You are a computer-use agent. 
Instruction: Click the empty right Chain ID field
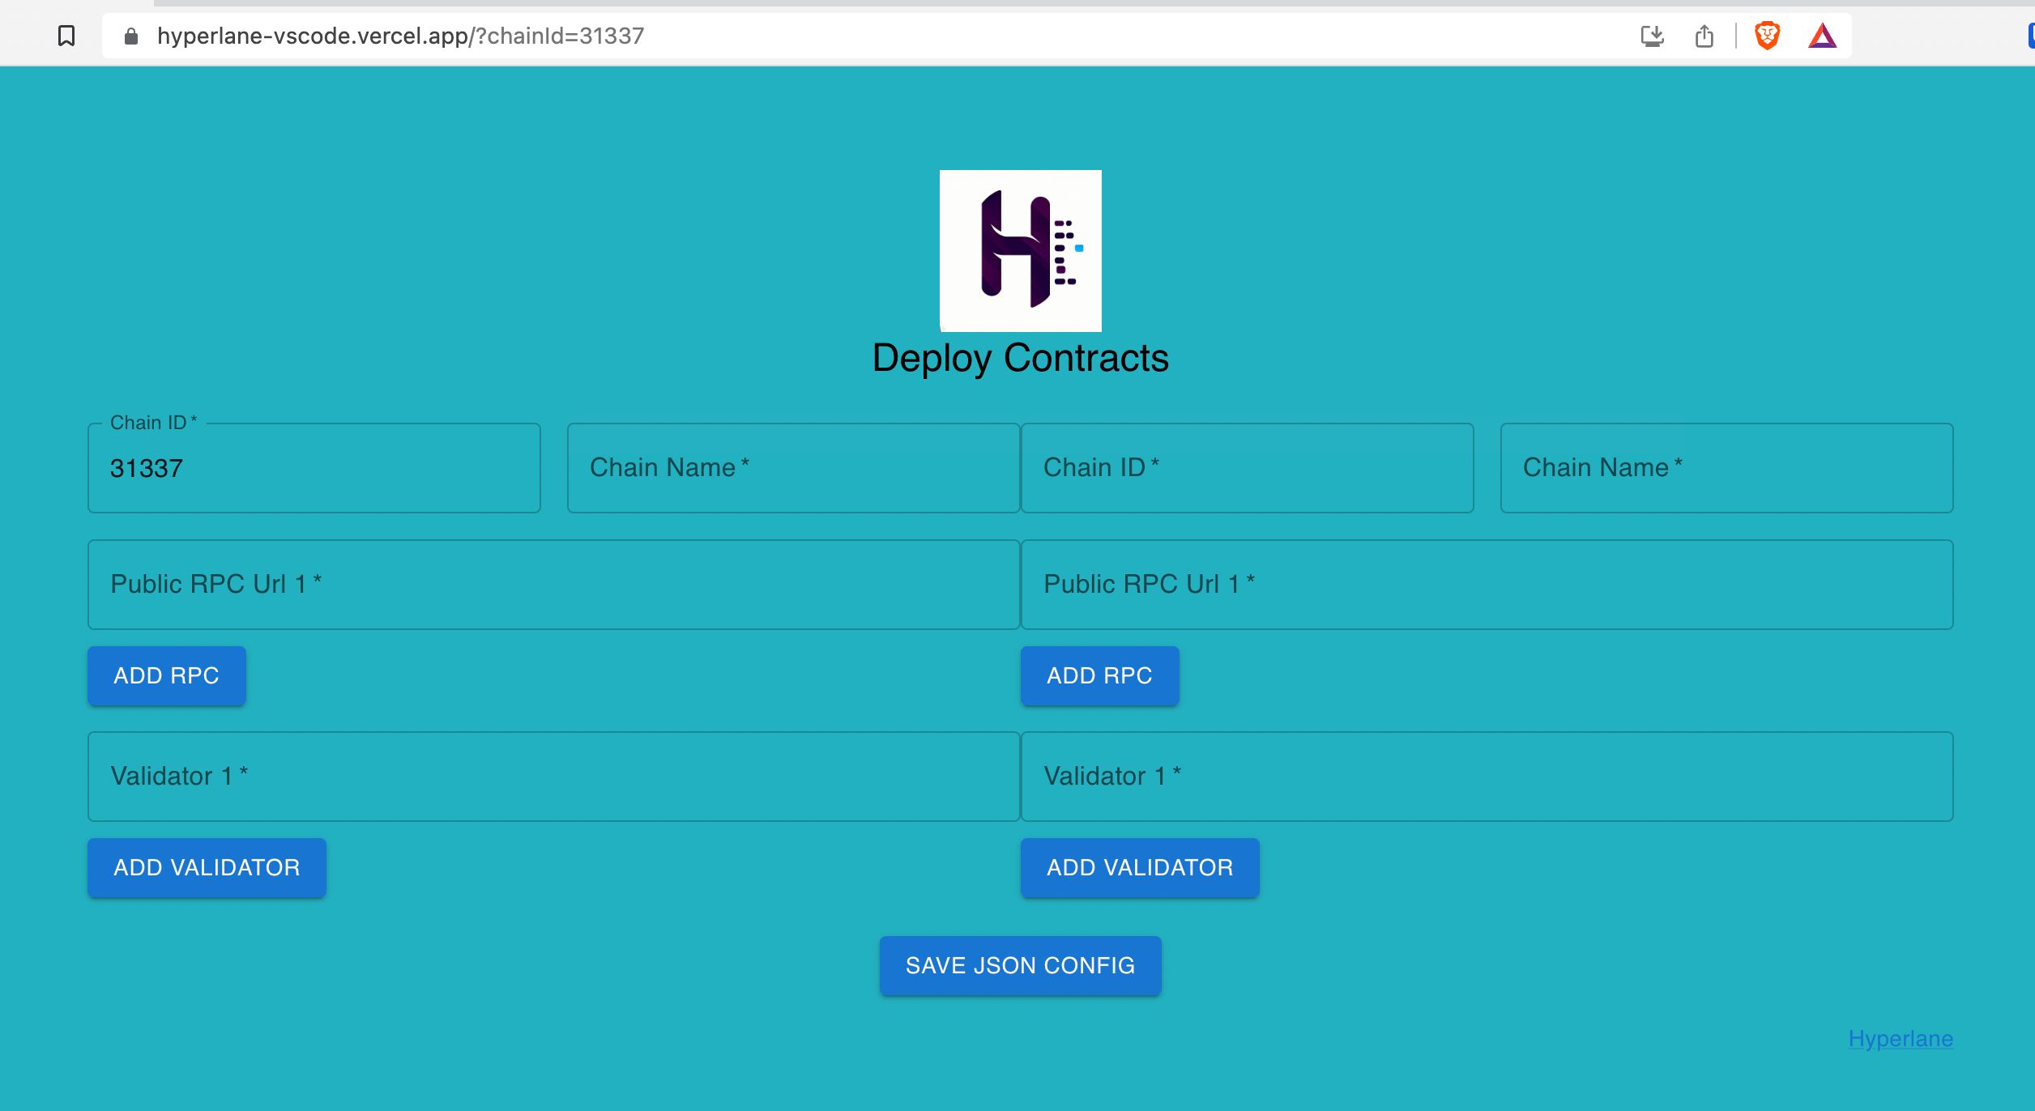click(1248, 468)
